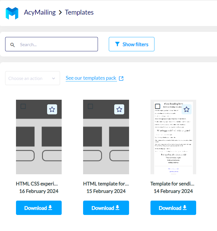Select checkbox on HTML CSS experiment template
The image size is (217, 231).
coord(23,106)
